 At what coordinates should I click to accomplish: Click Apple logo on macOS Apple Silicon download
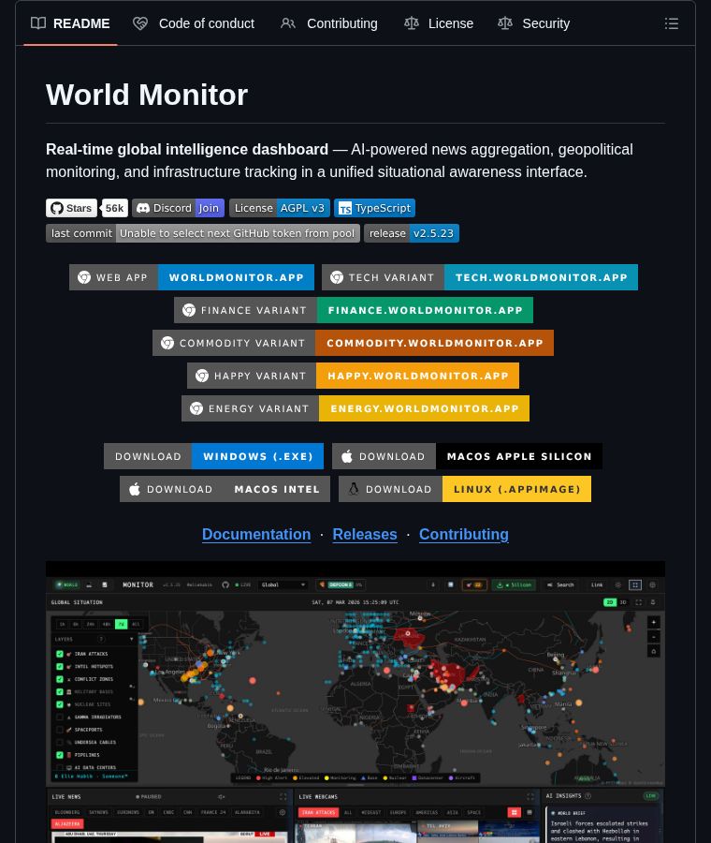pos(347,456)
